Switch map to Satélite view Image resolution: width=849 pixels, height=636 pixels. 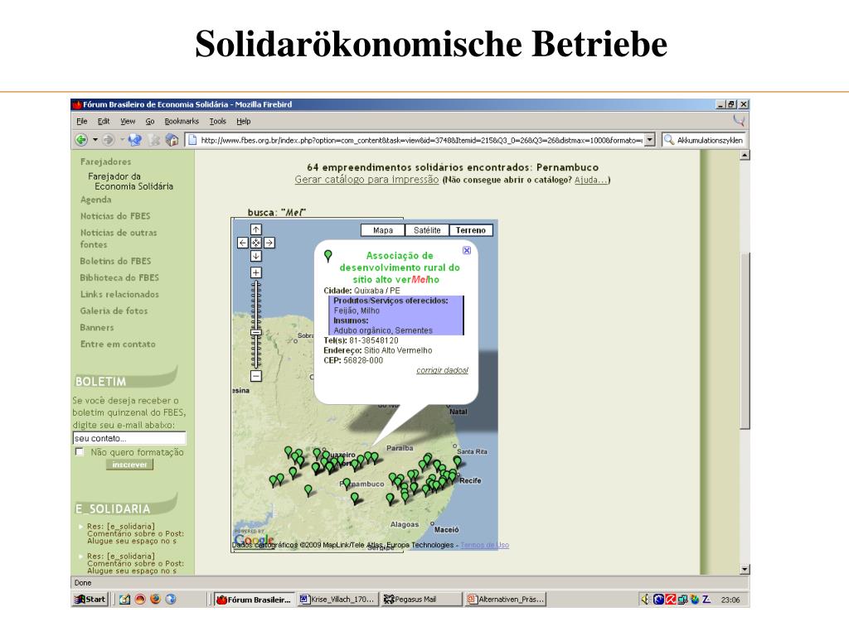[427, 230]
